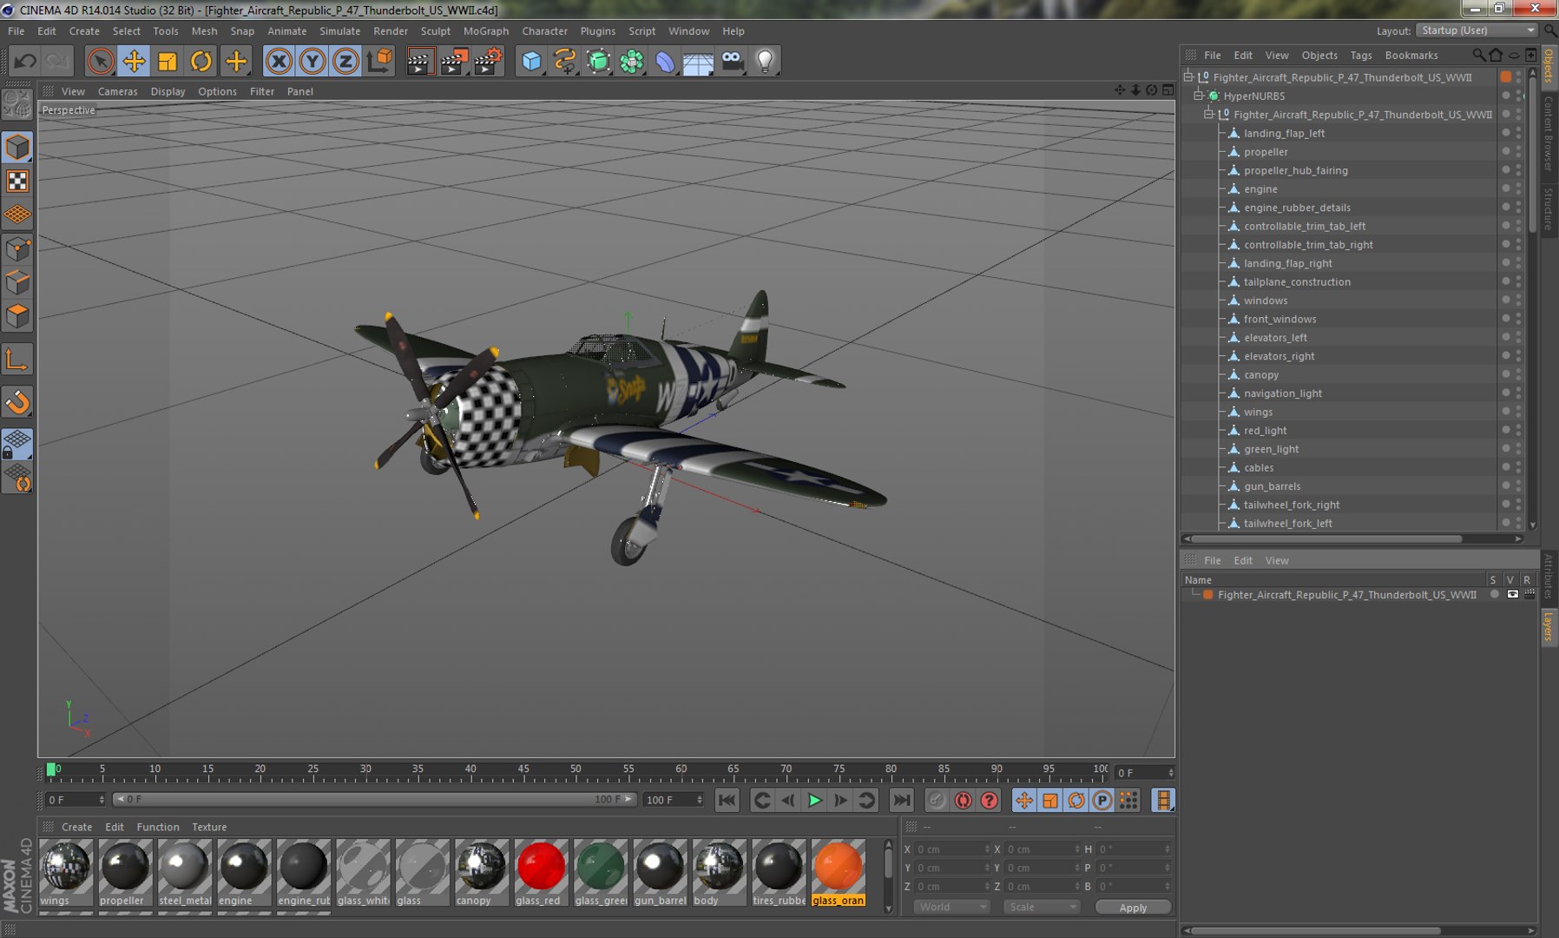Open the World coordinate dropdown
The height and width of the screenshot is (938, 1559).
[952, 907]
